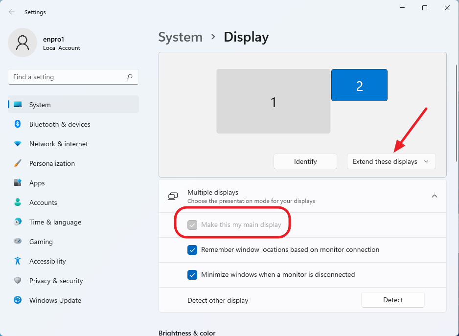Click the Detect other display text

pos(218,301)
